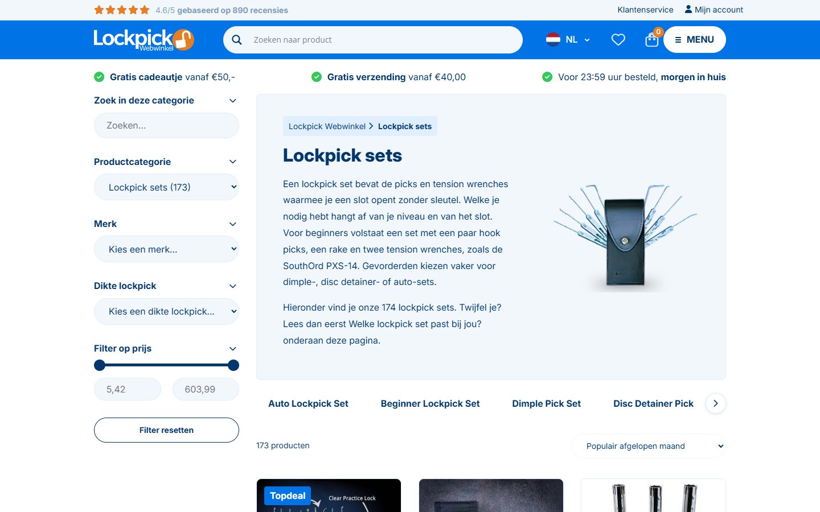Click the 173 producten count text

tap(283, 445)
